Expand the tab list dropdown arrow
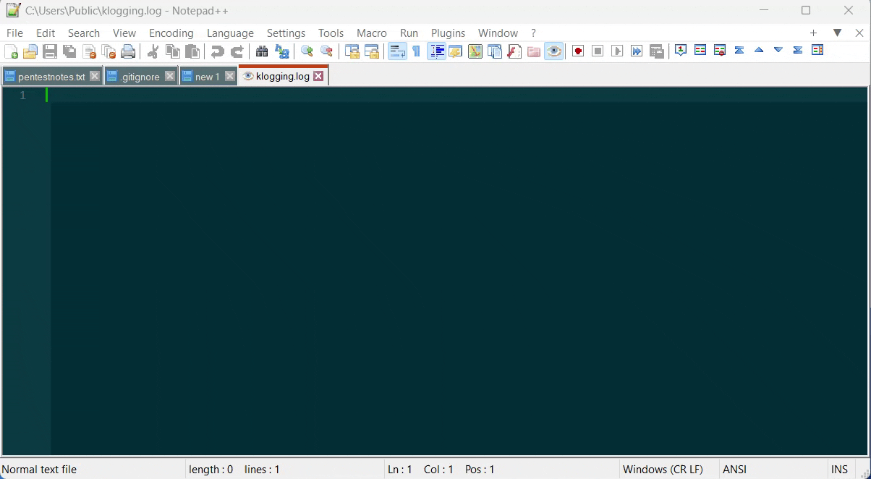This screenshot has width=871, height=479. click(x=837, y=33)
